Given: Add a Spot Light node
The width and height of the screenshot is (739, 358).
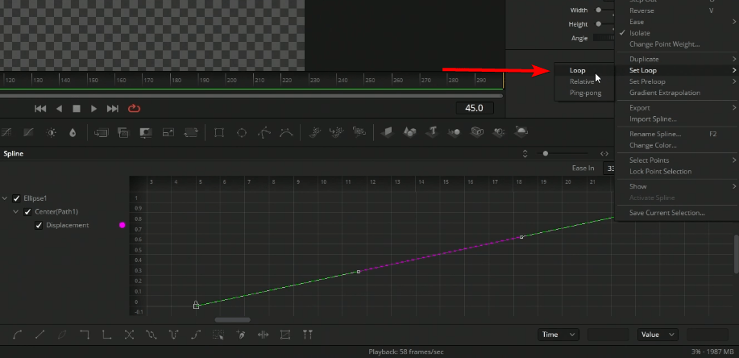Looking at the screenshot, I should click(500, 132).
